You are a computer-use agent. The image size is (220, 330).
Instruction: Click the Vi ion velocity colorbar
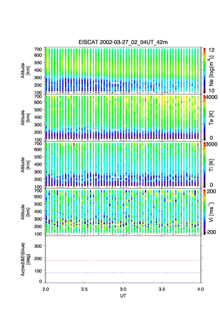click(204, 212)
